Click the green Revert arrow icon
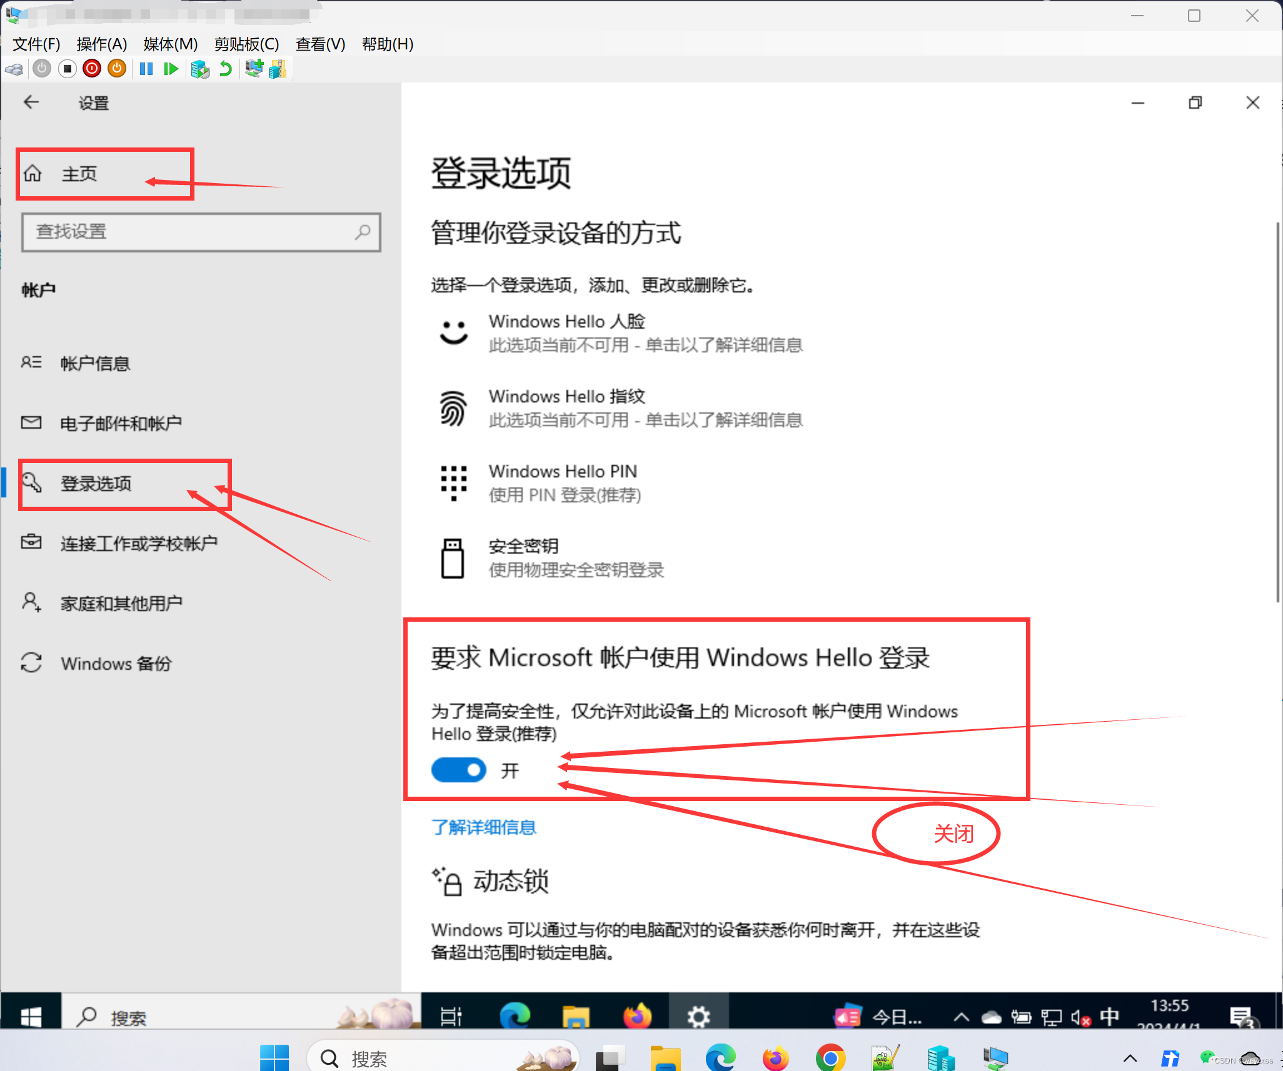This screenshot has height=1071, width=1283. 225,68
